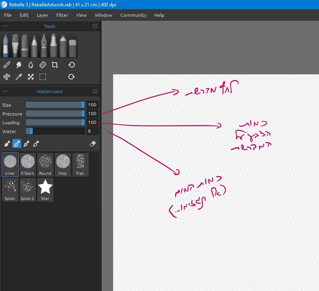Select the Pastel tool
Screen dimensions: 319x291
tap(25, 46)
